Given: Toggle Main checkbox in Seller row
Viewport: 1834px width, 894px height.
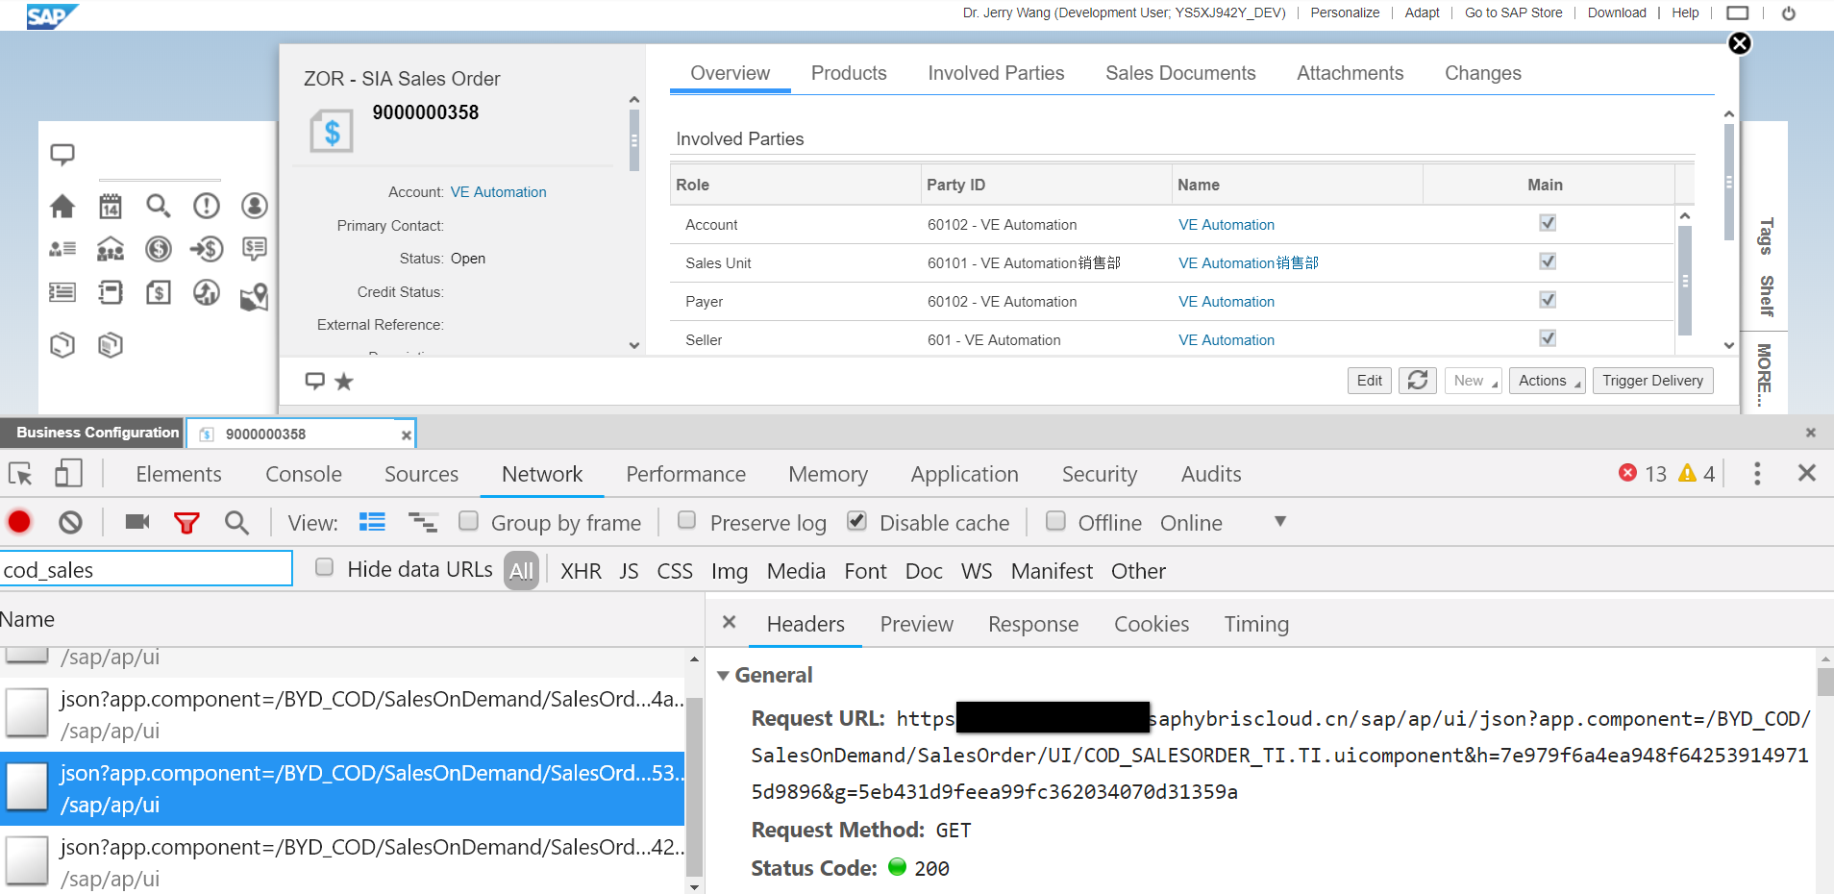Looking at the screenshot, I should click(x=1548, y=338).
